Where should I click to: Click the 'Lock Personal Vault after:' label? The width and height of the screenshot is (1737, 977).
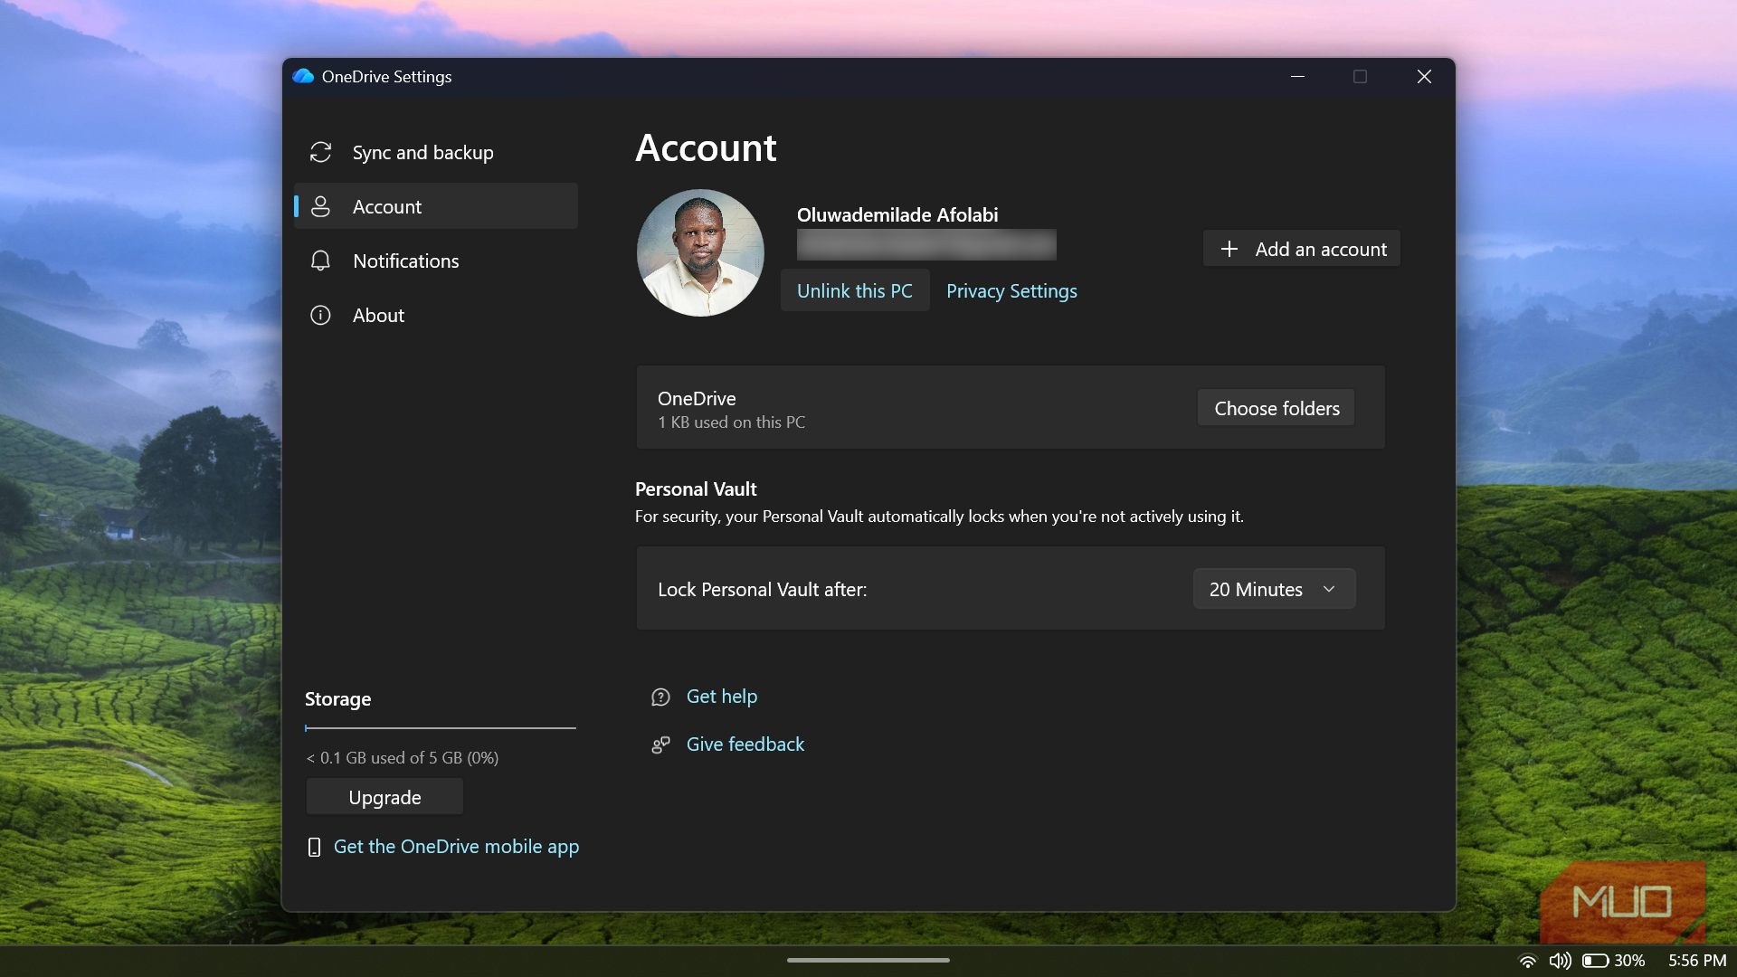762,589
